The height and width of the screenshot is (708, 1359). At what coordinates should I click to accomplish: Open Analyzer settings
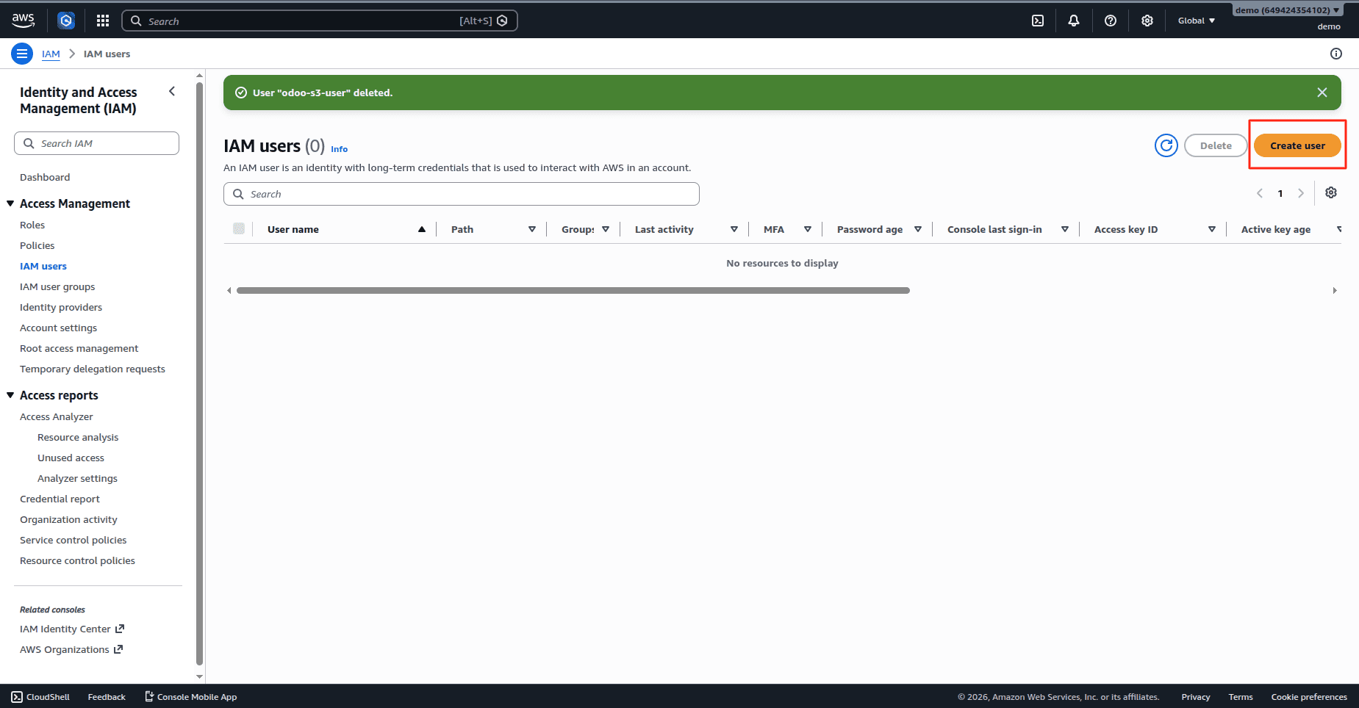tap(77, 478)
